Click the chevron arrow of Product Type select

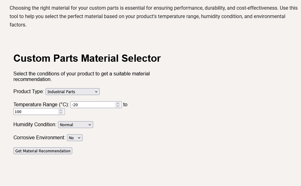click(x=96, y=92)
